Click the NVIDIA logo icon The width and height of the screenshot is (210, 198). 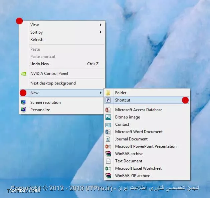click(x=23, y=74)
